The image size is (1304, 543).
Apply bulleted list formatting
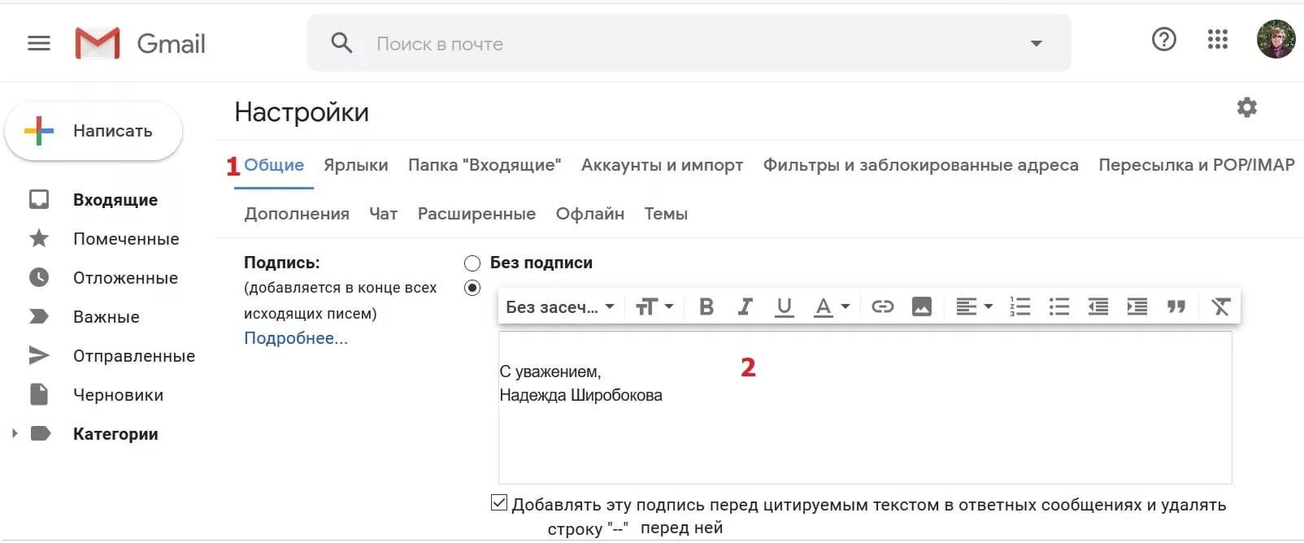pyautogui.click(x=1058, y=306)
